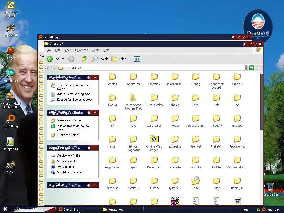Select the AppPatch folder
Image resolution: width=284 pixels, height=213 pixels.
[133, 79]
